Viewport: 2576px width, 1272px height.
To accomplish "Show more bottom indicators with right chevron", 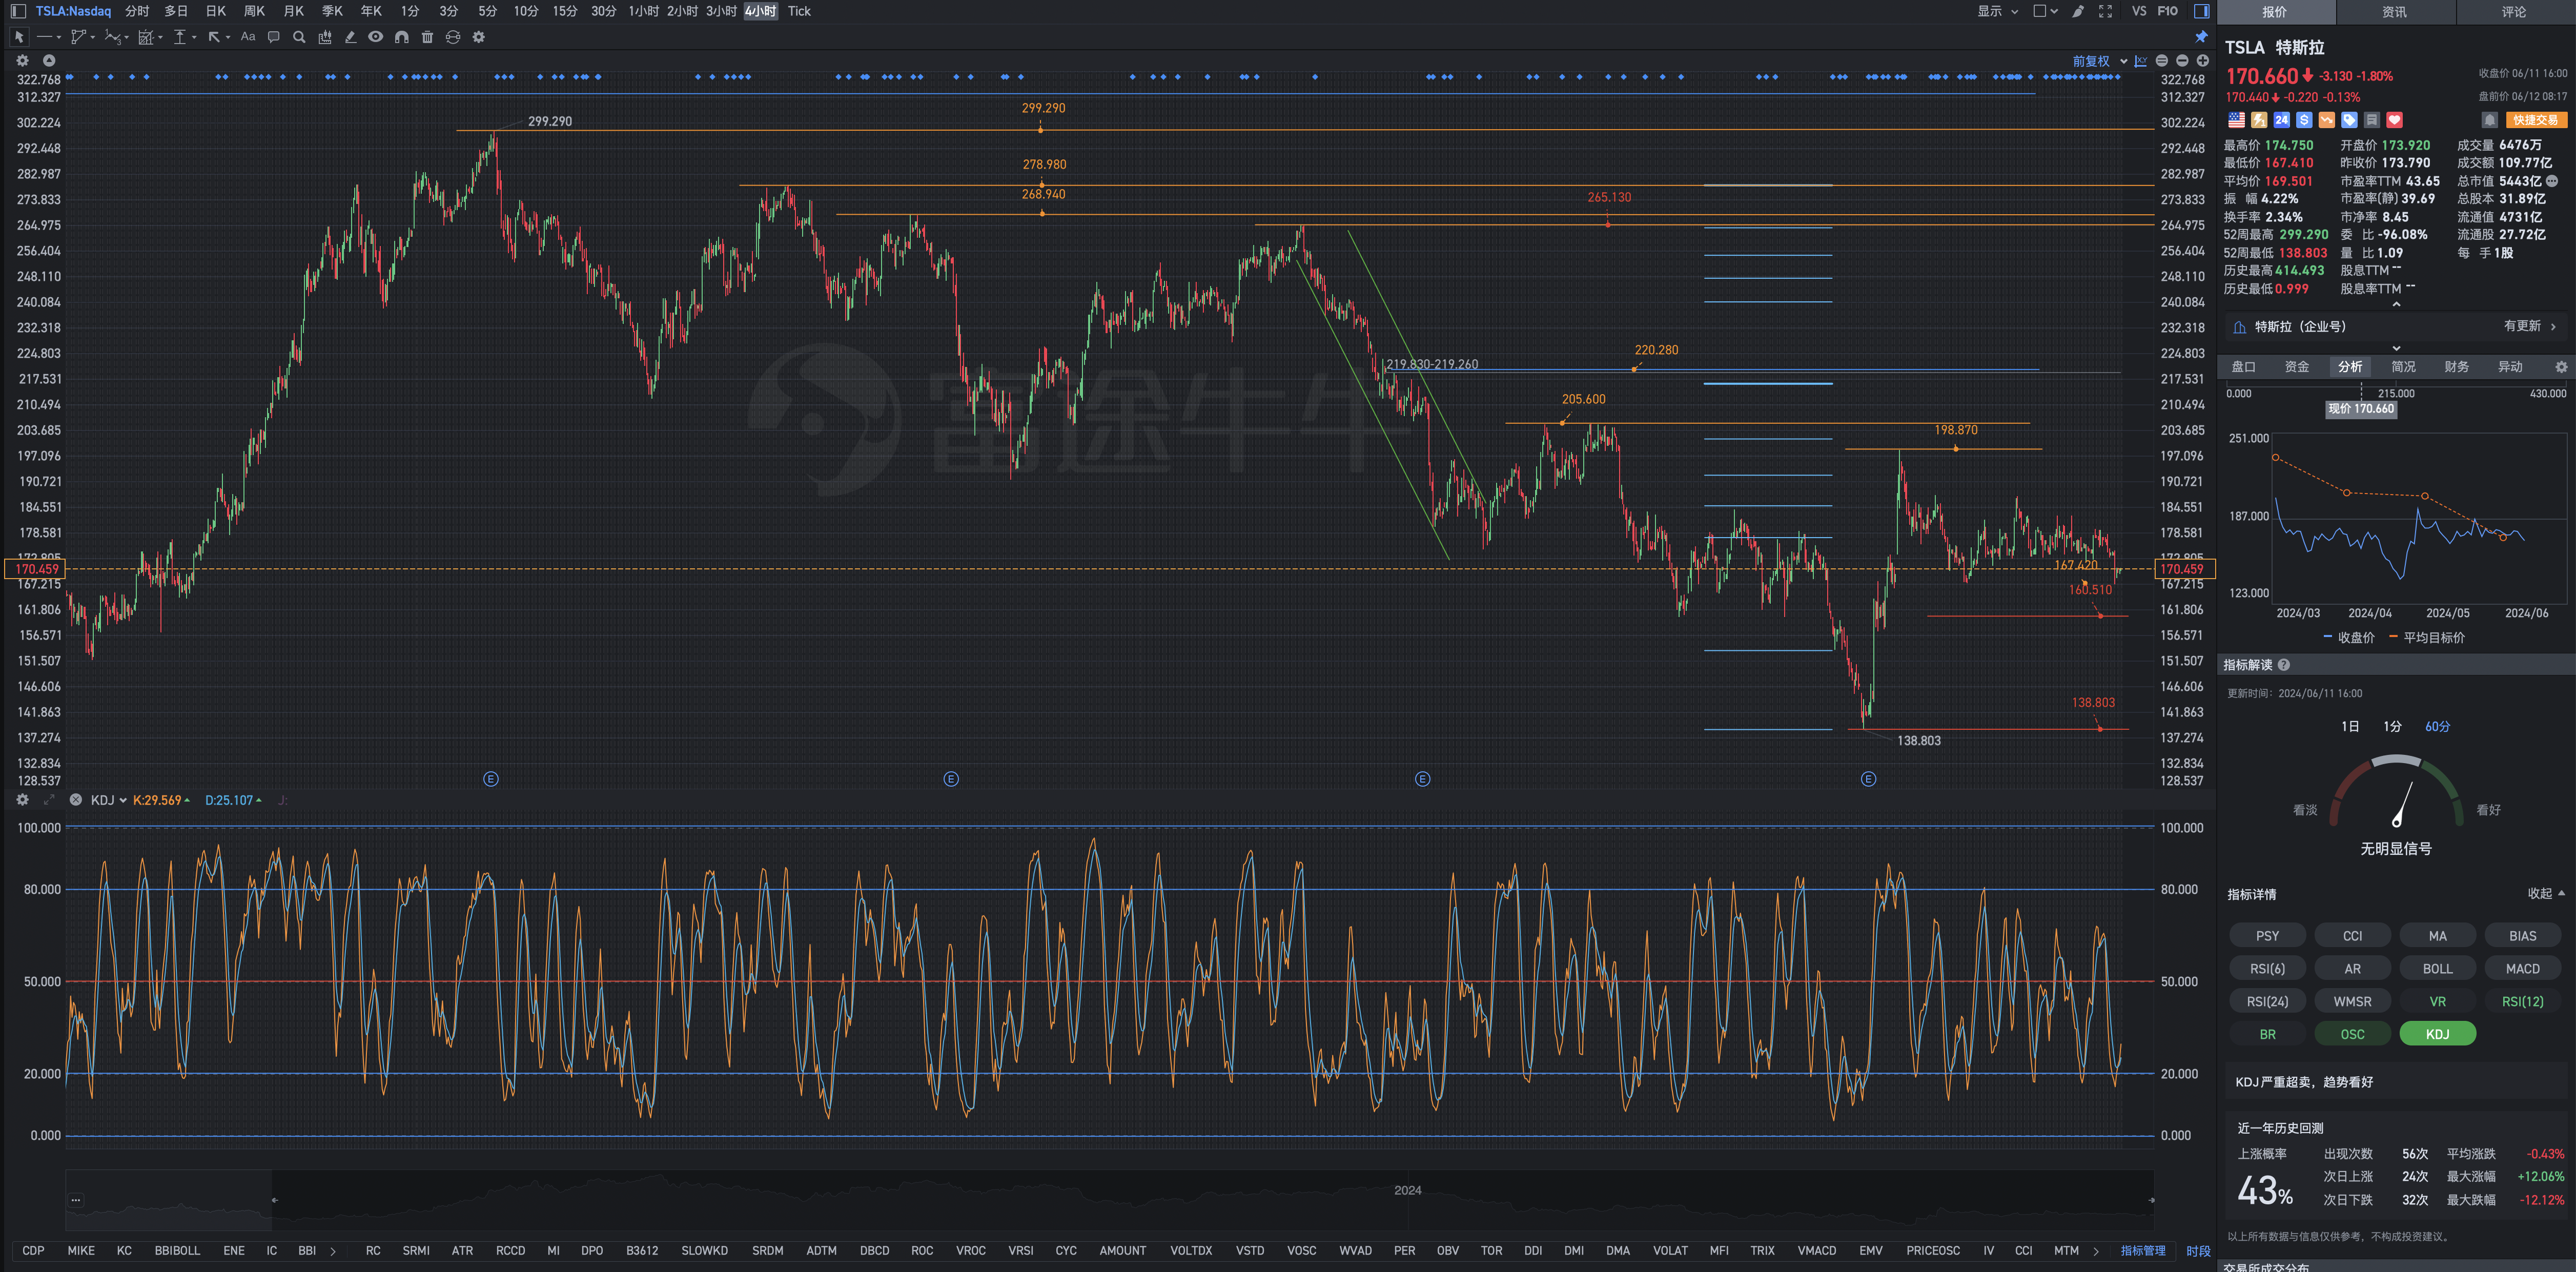I will point(2096,1251).
